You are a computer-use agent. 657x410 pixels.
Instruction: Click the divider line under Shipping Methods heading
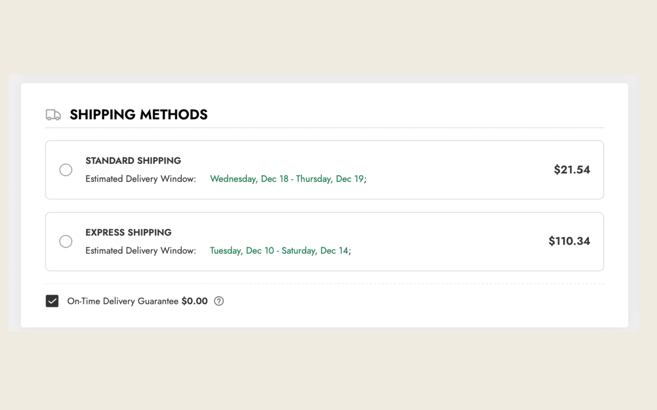point(324,128)
